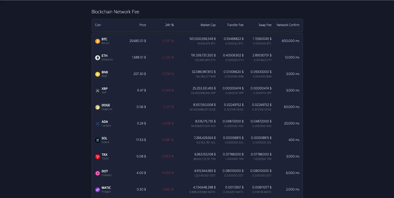Select BNB swap fee 0.09333000 $
The height and width of the screenshot is (198, 394).
click(261, 72)
